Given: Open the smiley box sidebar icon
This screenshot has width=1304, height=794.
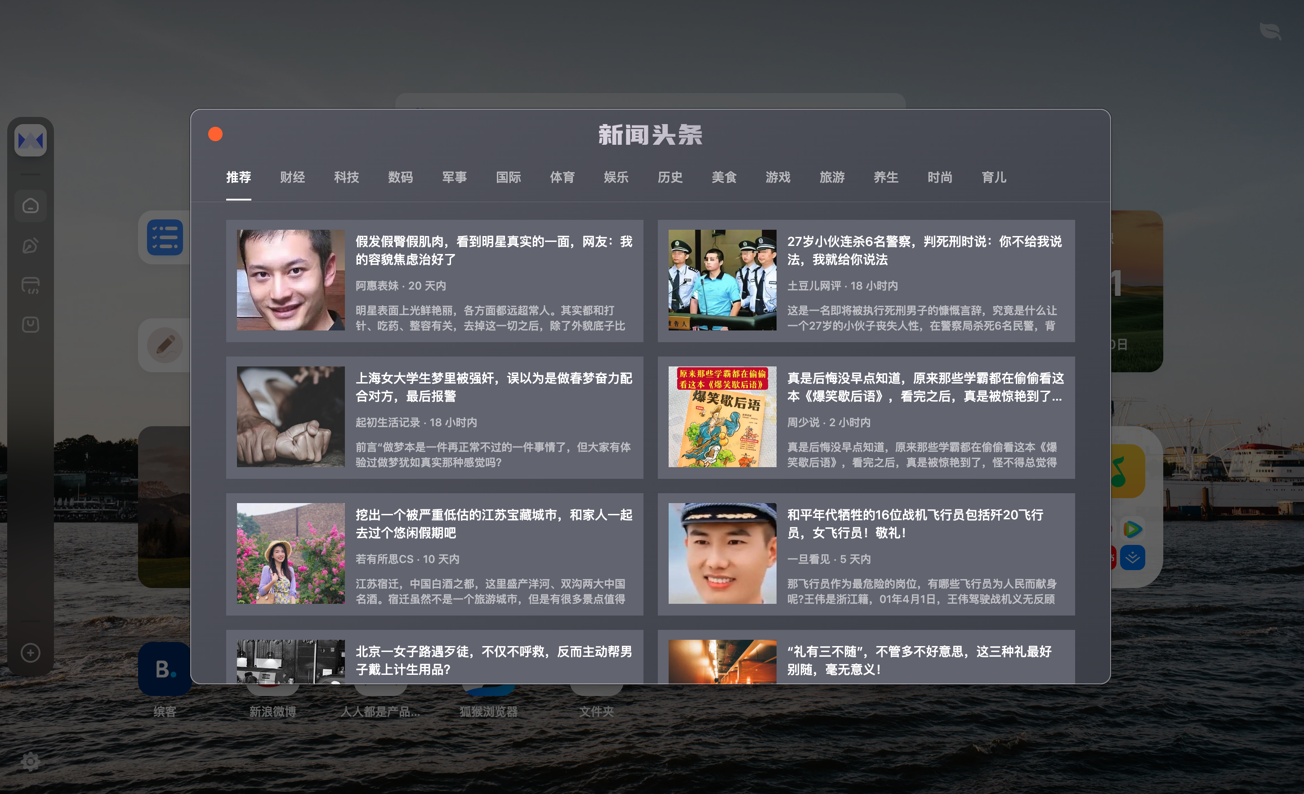Looking at the screenshot, I should pos(30,324).
